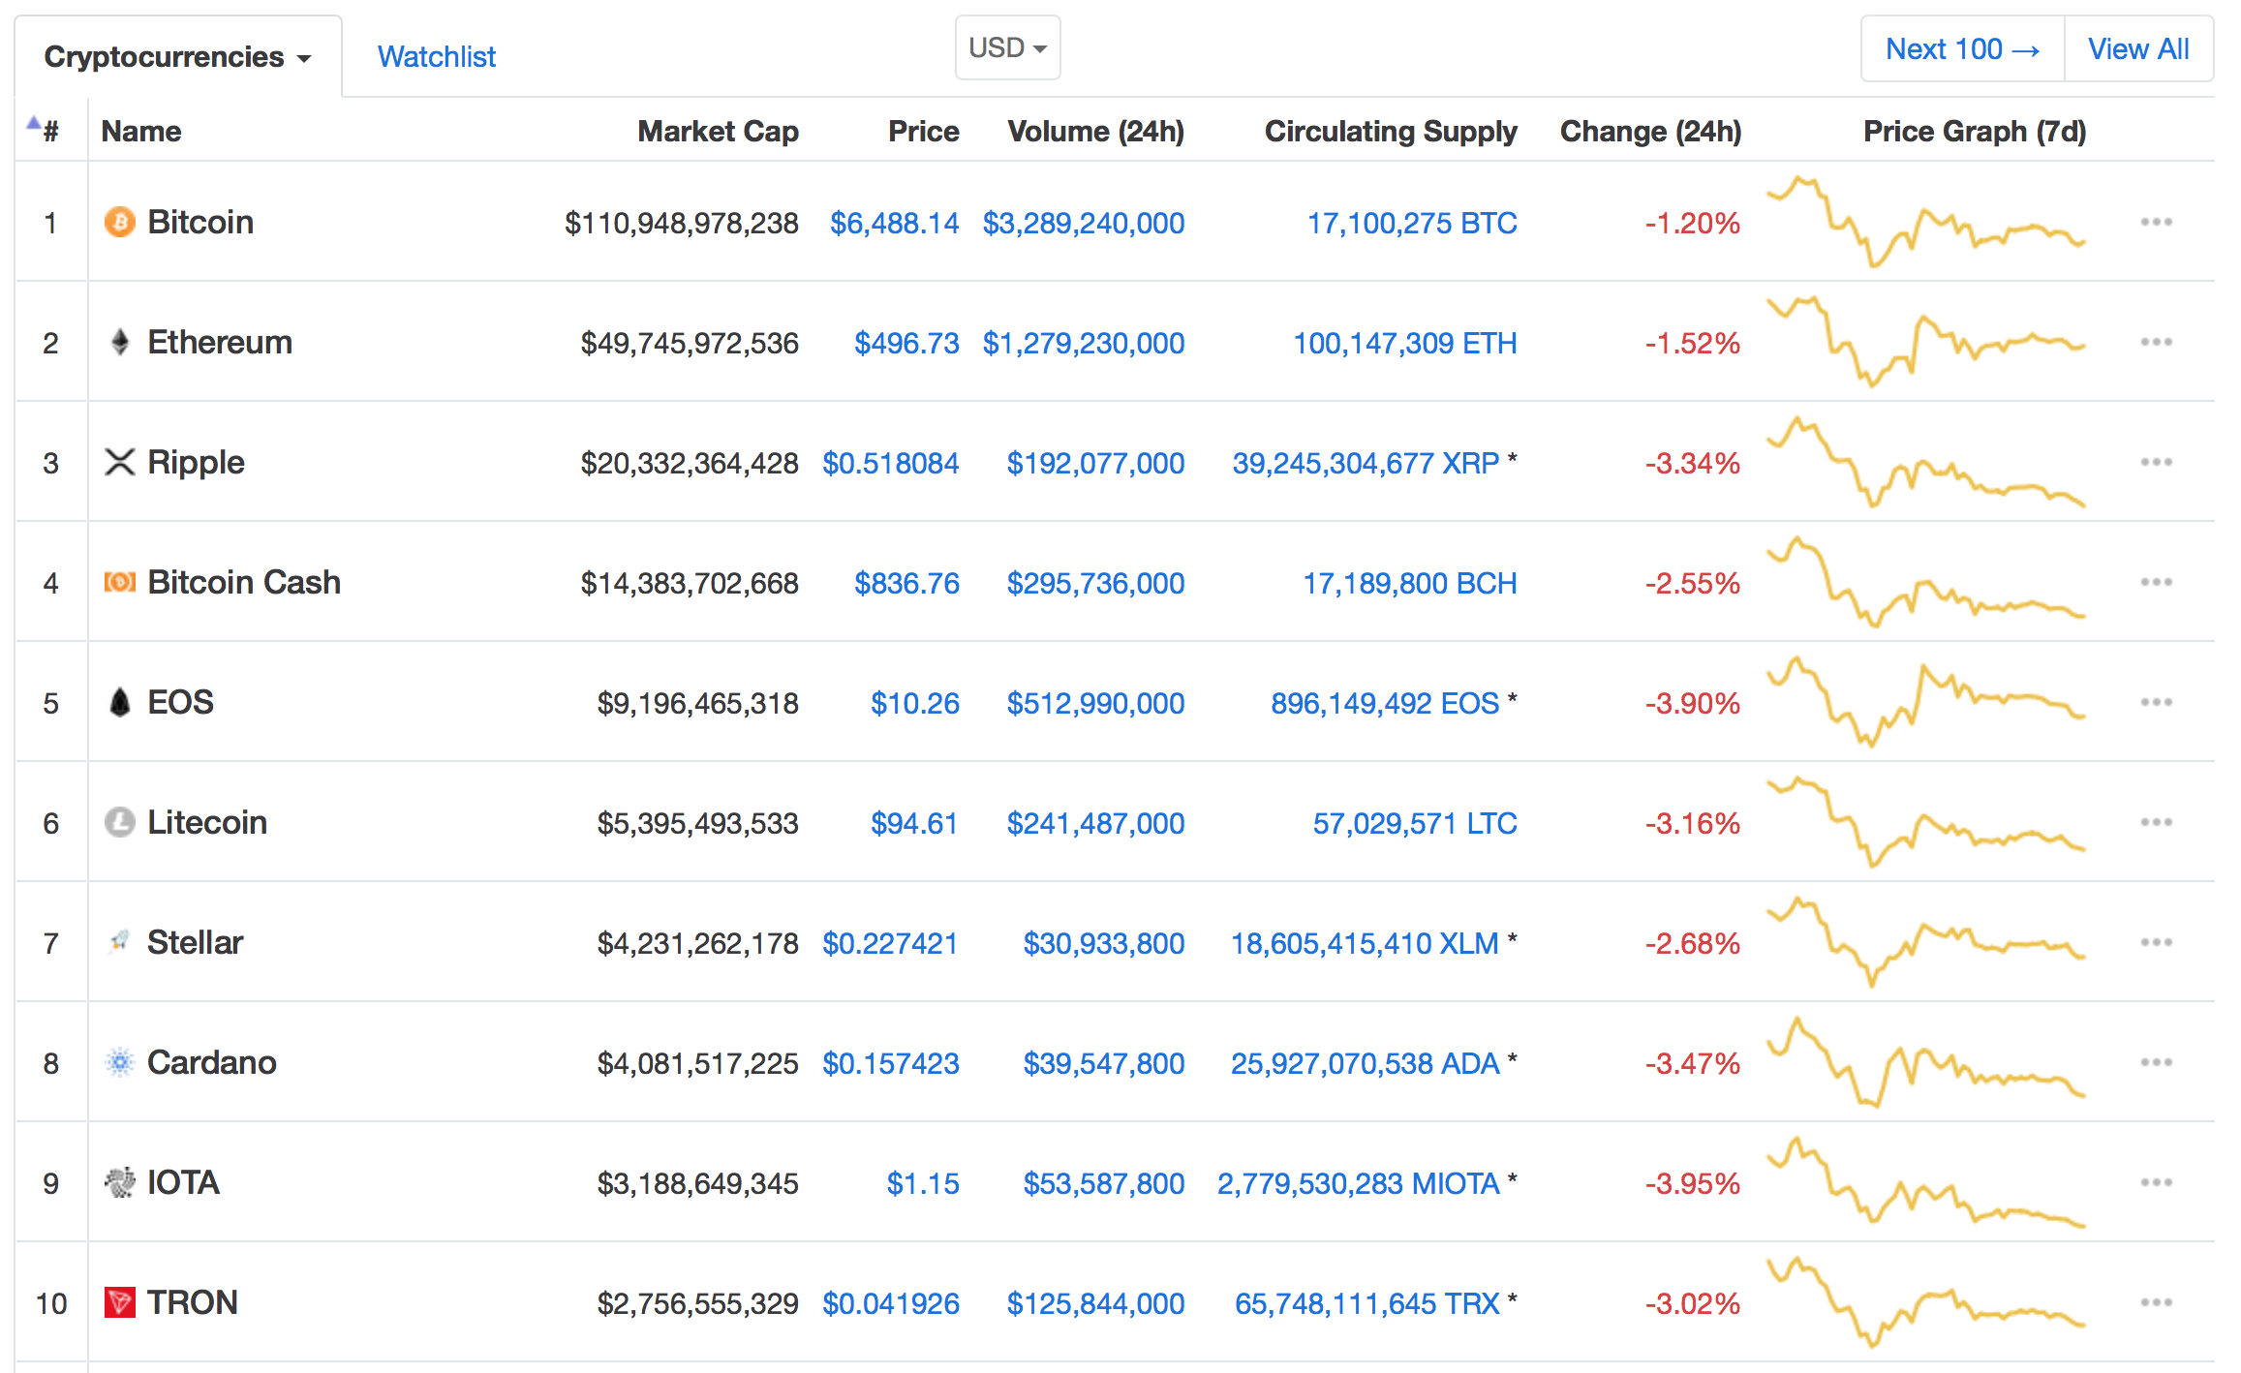Open the three-dot options menu for Stellar
The width and height of the screenshot is (2241, 1373).
2156,943
